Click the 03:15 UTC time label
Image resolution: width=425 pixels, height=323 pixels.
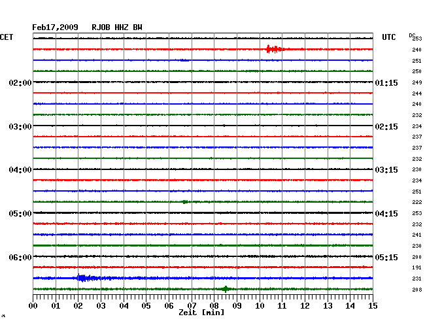[x=386, y=170]
